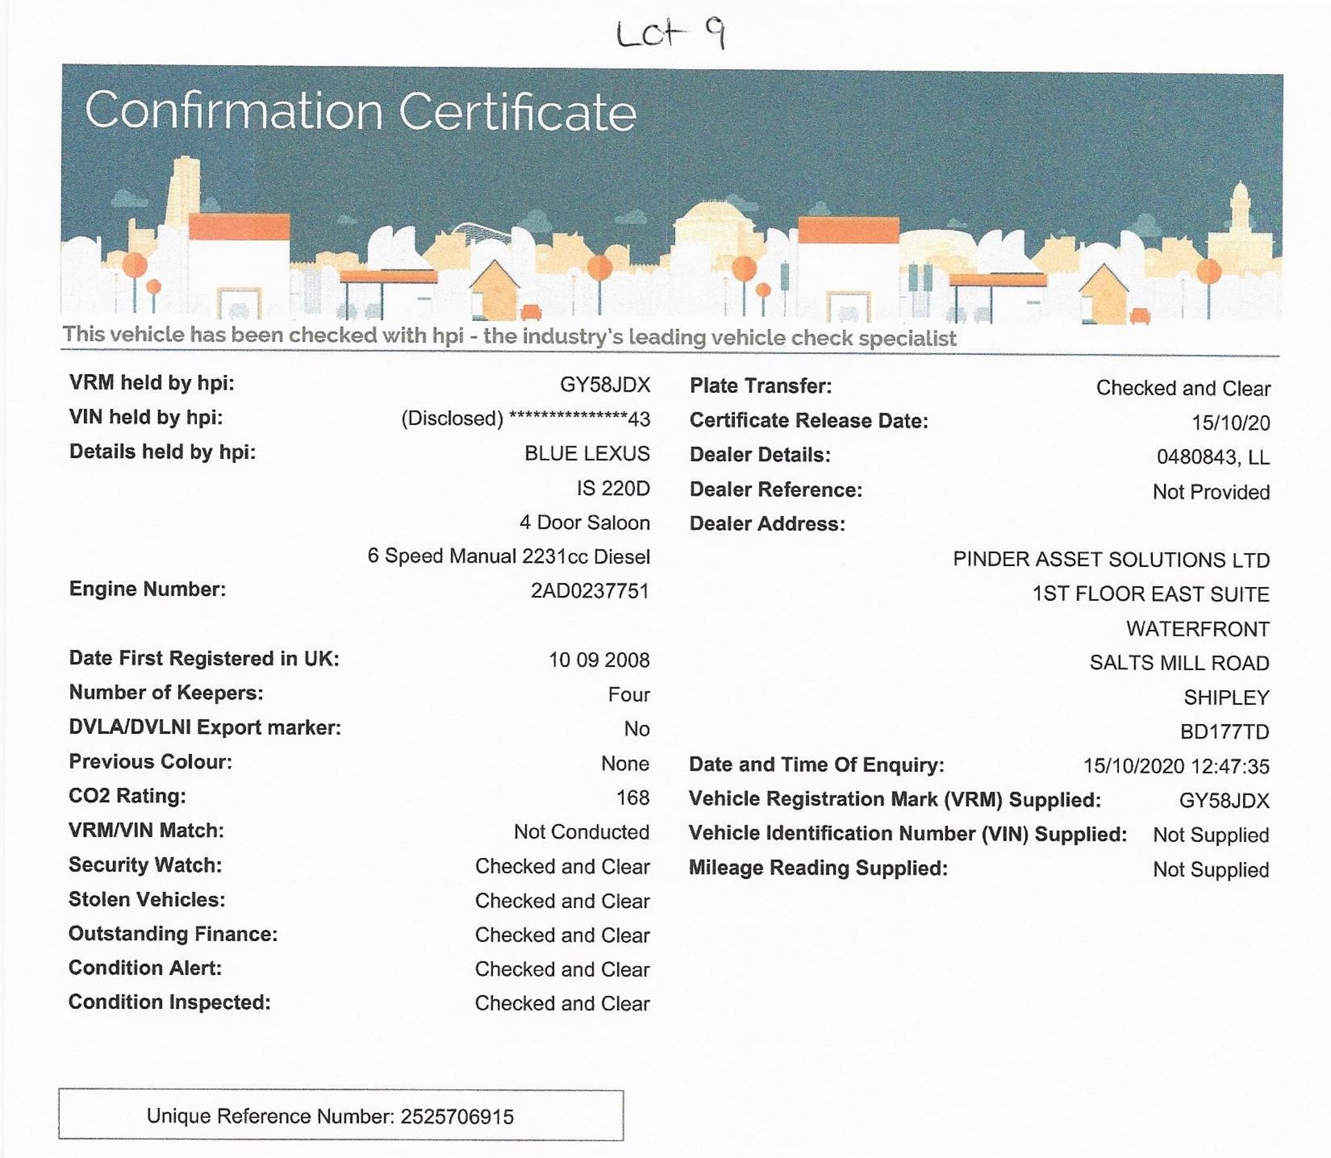Click the 'VRM held by hpi:' label
This screenshot has width=1331, height=1158.
point(152,383)
